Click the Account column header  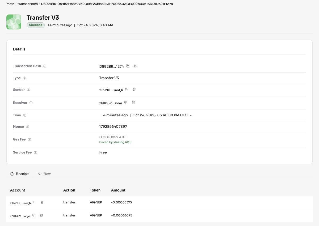18,190
